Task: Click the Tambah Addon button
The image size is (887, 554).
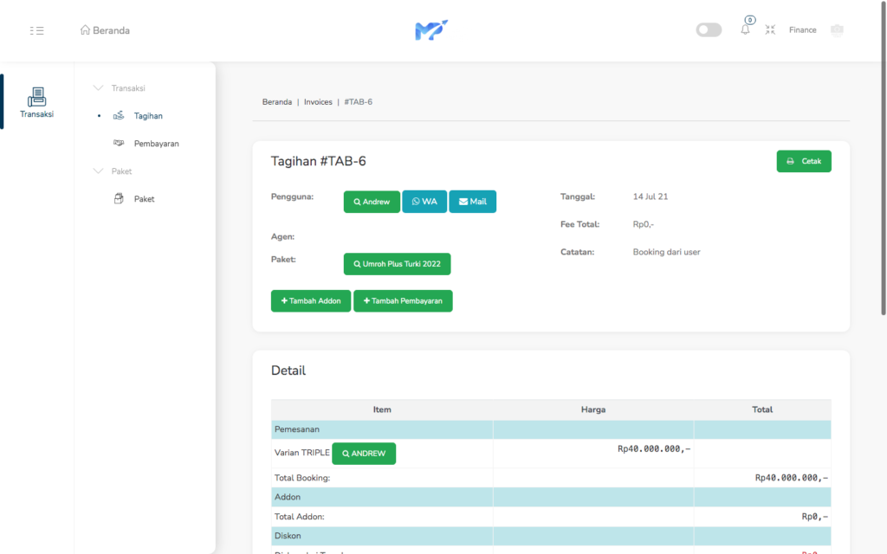Action: coord(310,300)
